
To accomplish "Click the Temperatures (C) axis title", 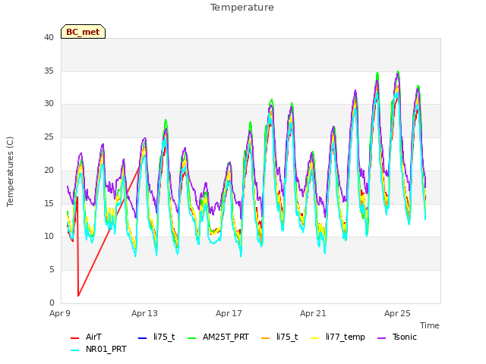I will [x=10, y=171].
